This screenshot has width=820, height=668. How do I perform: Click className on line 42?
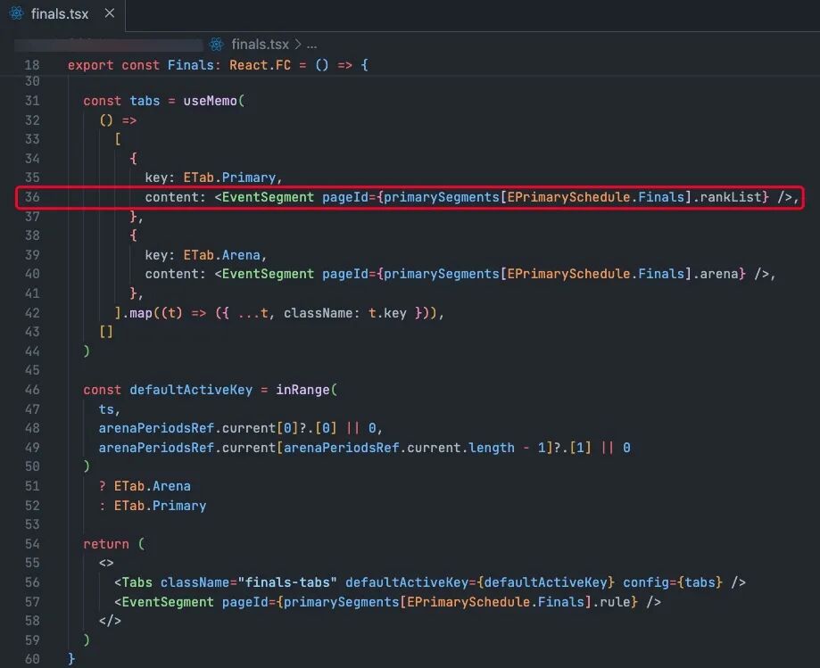coord(318,313)
